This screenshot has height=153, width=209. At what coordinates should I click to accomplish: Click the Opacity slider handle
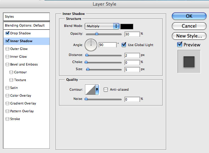pos(97,34)
